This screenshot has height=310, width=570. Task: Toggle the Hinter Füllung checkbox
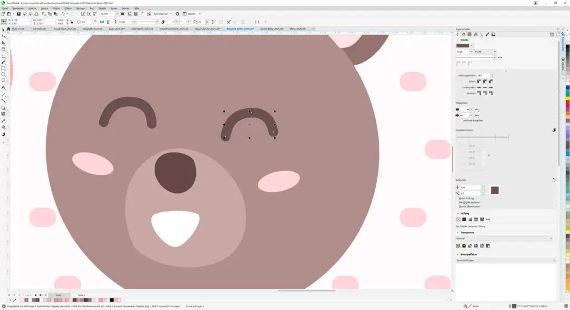tap(458, 199)
